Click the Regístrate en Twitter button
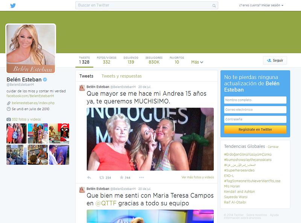Image resolution: width=301 pixels, height=223 pixels. pos(255,129)
